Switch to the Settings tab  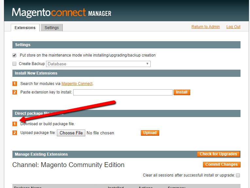(52, 28)
